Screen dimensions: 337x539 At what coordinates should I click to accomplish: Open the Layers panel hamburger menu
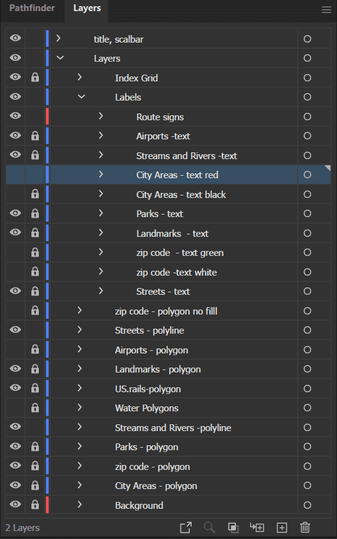point(327,10)
